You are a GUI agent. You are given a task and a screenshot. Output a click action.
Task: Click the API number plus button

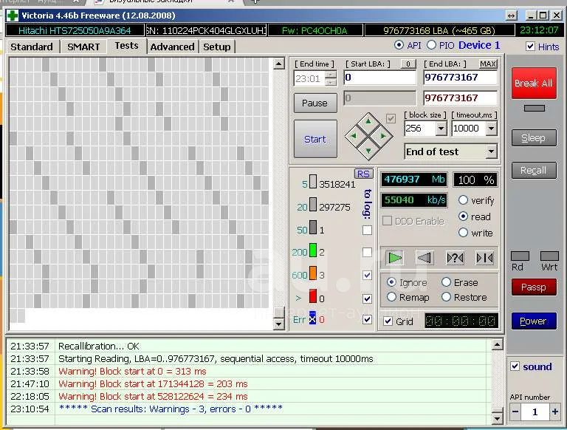[554, 412]
